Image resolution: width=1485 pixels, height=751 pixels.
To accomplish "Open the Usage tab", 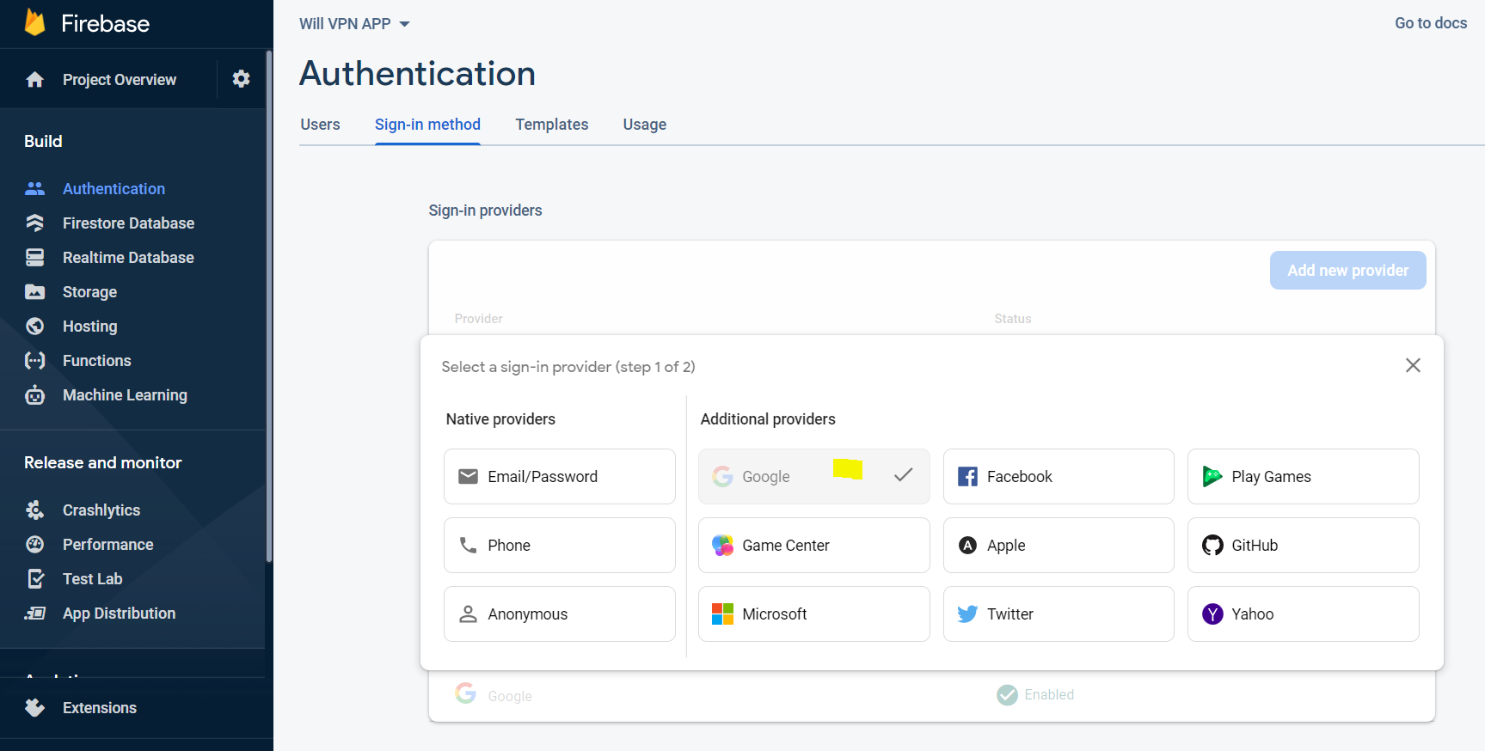I will [x=645, y=125].
